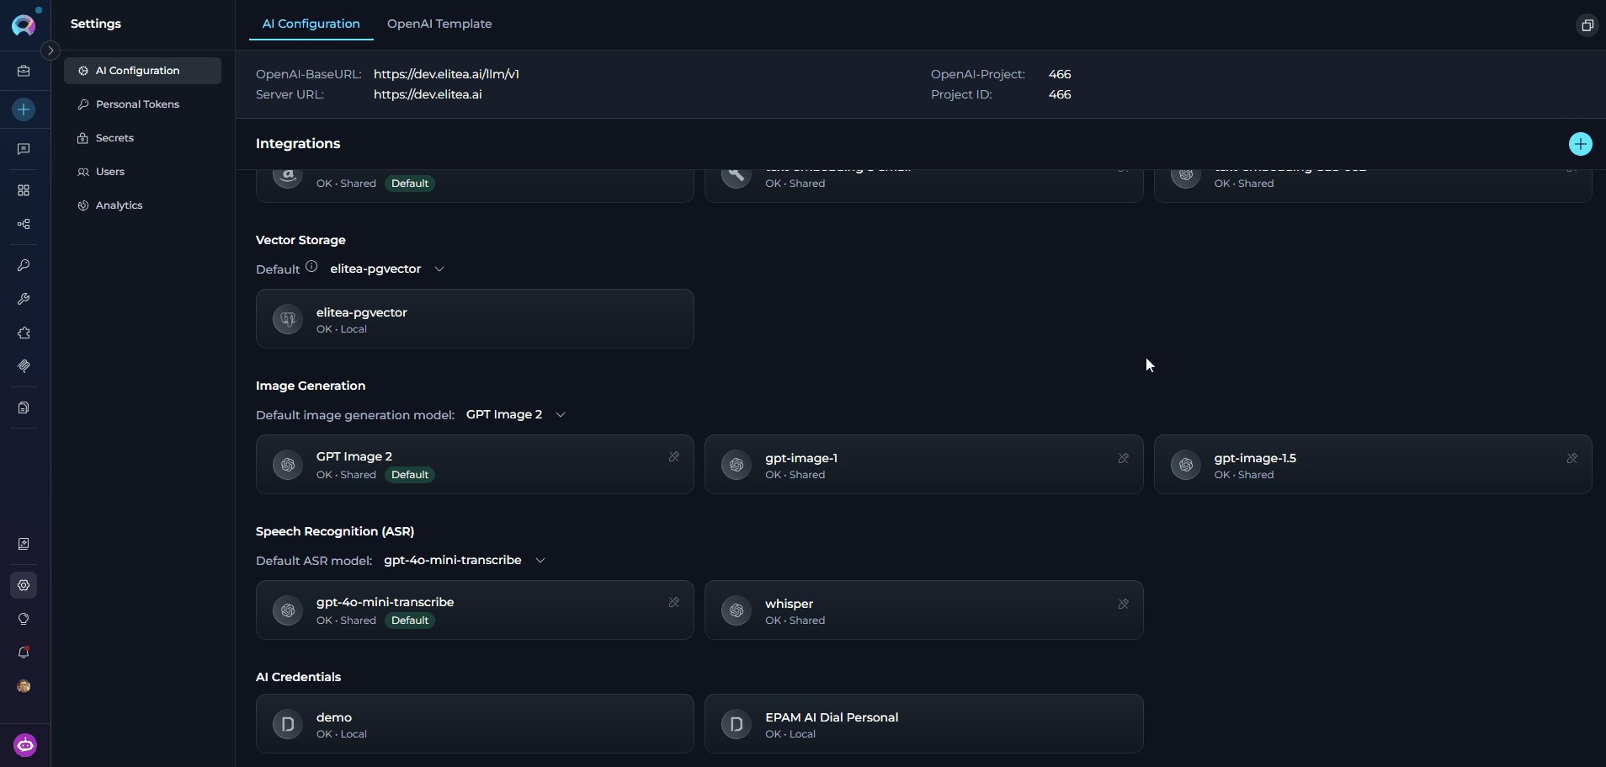The image size is (1606, 767).
Task: Expand the collapsed left sidebar with the chevron
Action: click(x=51, y=51)
